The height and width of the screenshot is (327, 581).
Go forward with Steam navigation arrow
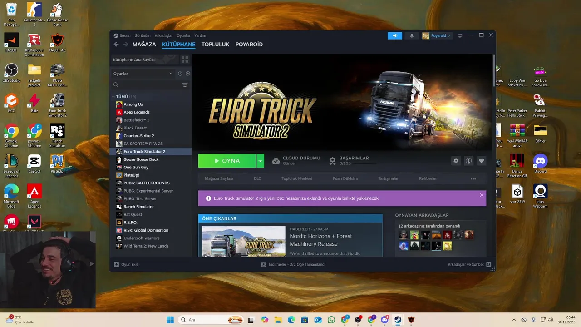[x=126, y=45]
